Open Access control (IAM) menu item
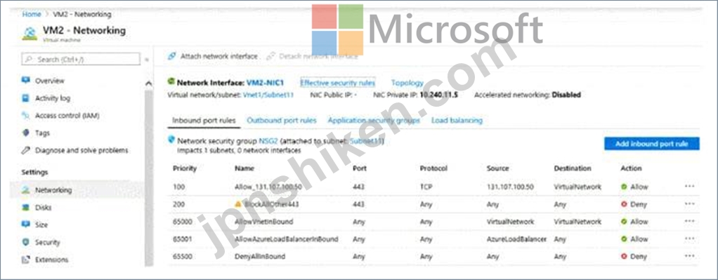 67,116
